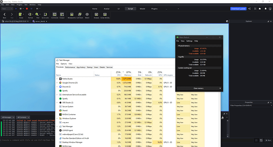
Task: Open the All Contexts filter dropdown
Action: 23,117
